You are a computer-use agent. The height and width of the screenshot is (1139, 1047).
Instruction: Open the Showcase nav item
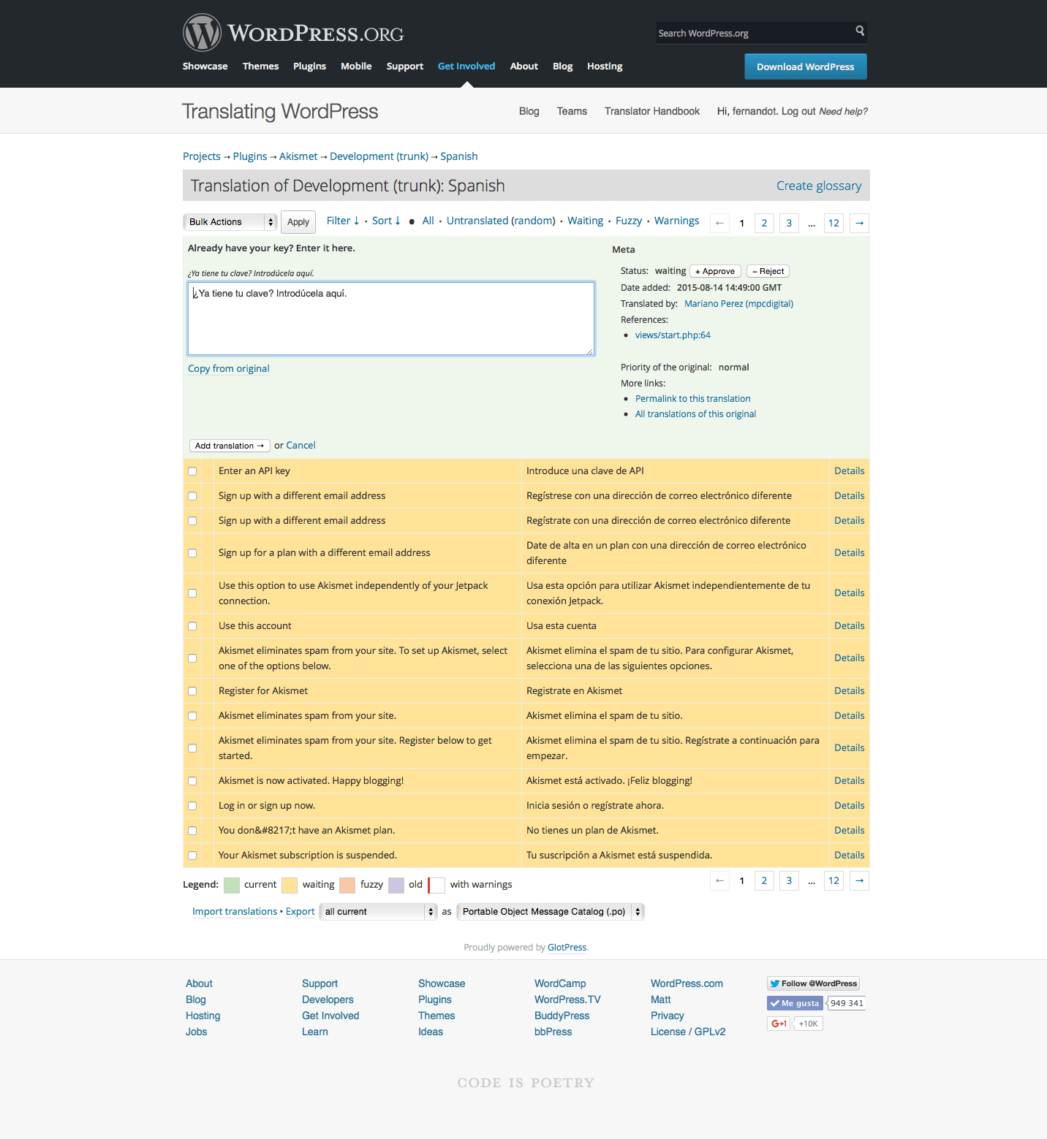click(205, 66)
